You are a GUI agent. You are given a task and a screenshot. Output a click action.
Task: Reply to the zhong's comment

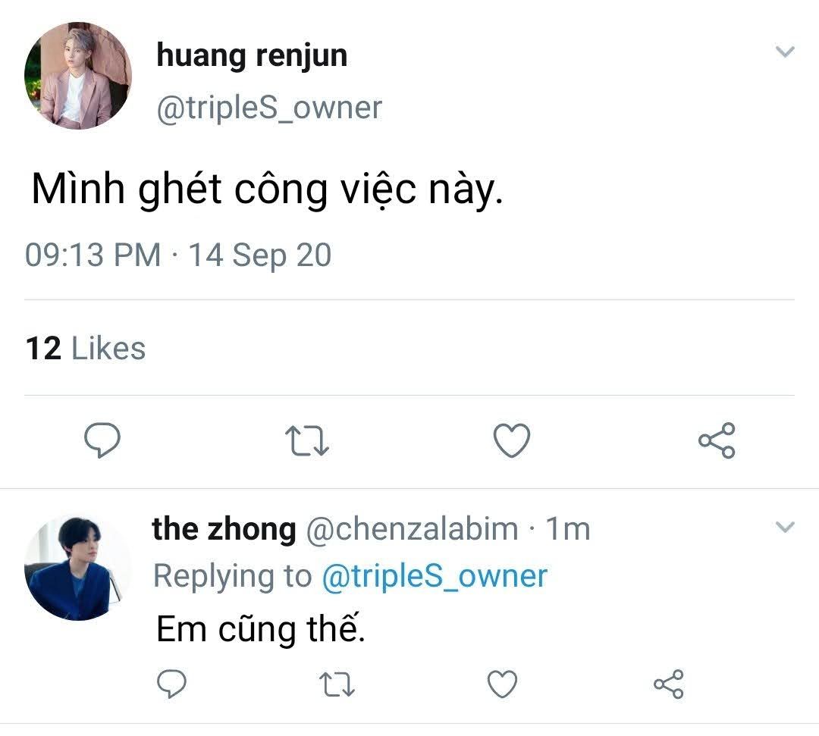pos(171,684)
